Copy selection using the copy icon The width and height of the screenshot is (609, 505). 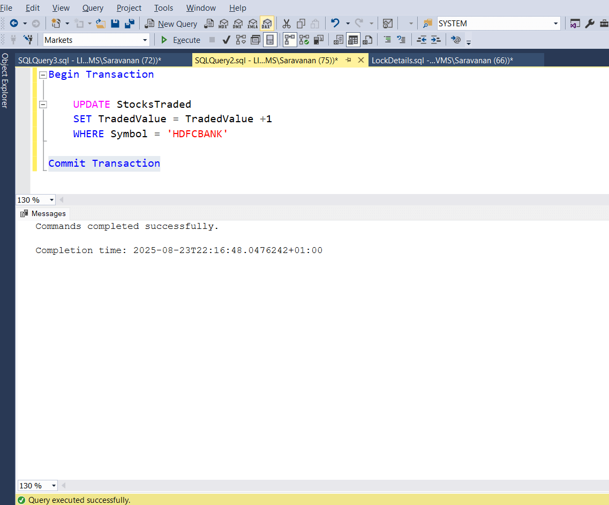(x=301, y=24)
